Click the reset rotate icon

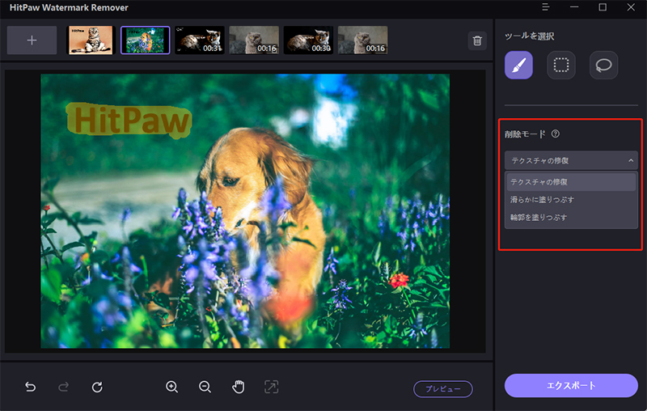click(97, 387)
